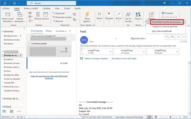This screenshot has height=119, width=191.
Task: Click the Leer en voz alta icon
Action: tap(128, 15)
